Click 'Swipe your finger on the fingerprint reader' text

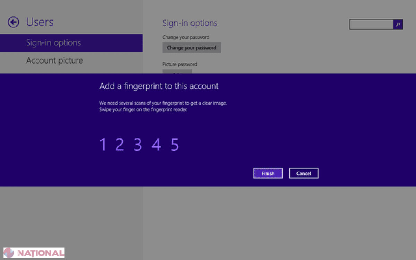143,110
